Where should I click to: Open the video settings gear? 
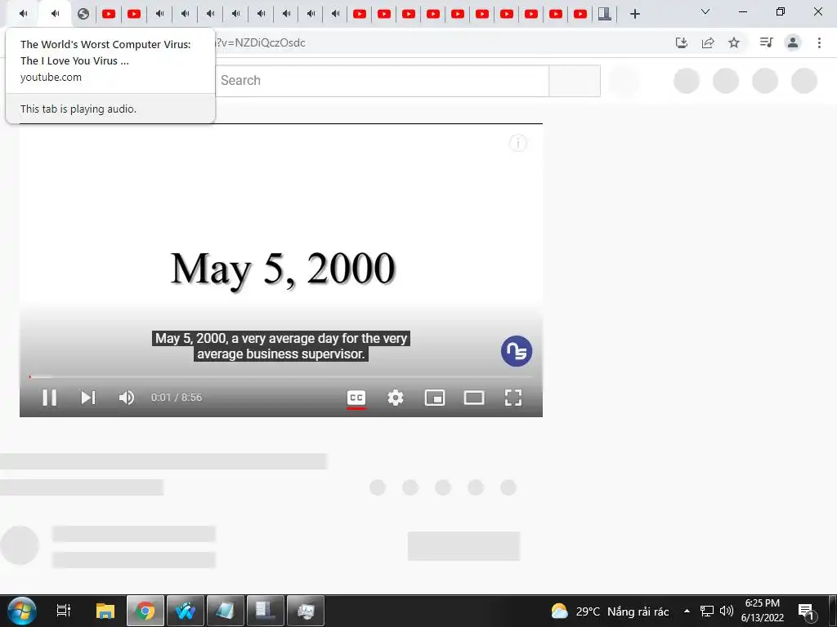coord(396,398)
